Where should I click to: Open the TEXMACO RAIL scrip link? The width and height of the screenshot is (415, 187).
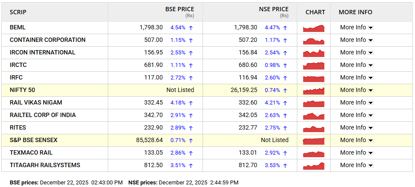click(x=31, y=152)
